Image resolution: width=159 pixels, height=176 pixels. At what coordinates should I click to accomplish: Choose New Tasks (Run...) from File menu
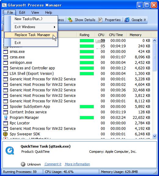[x=31, y=19]
